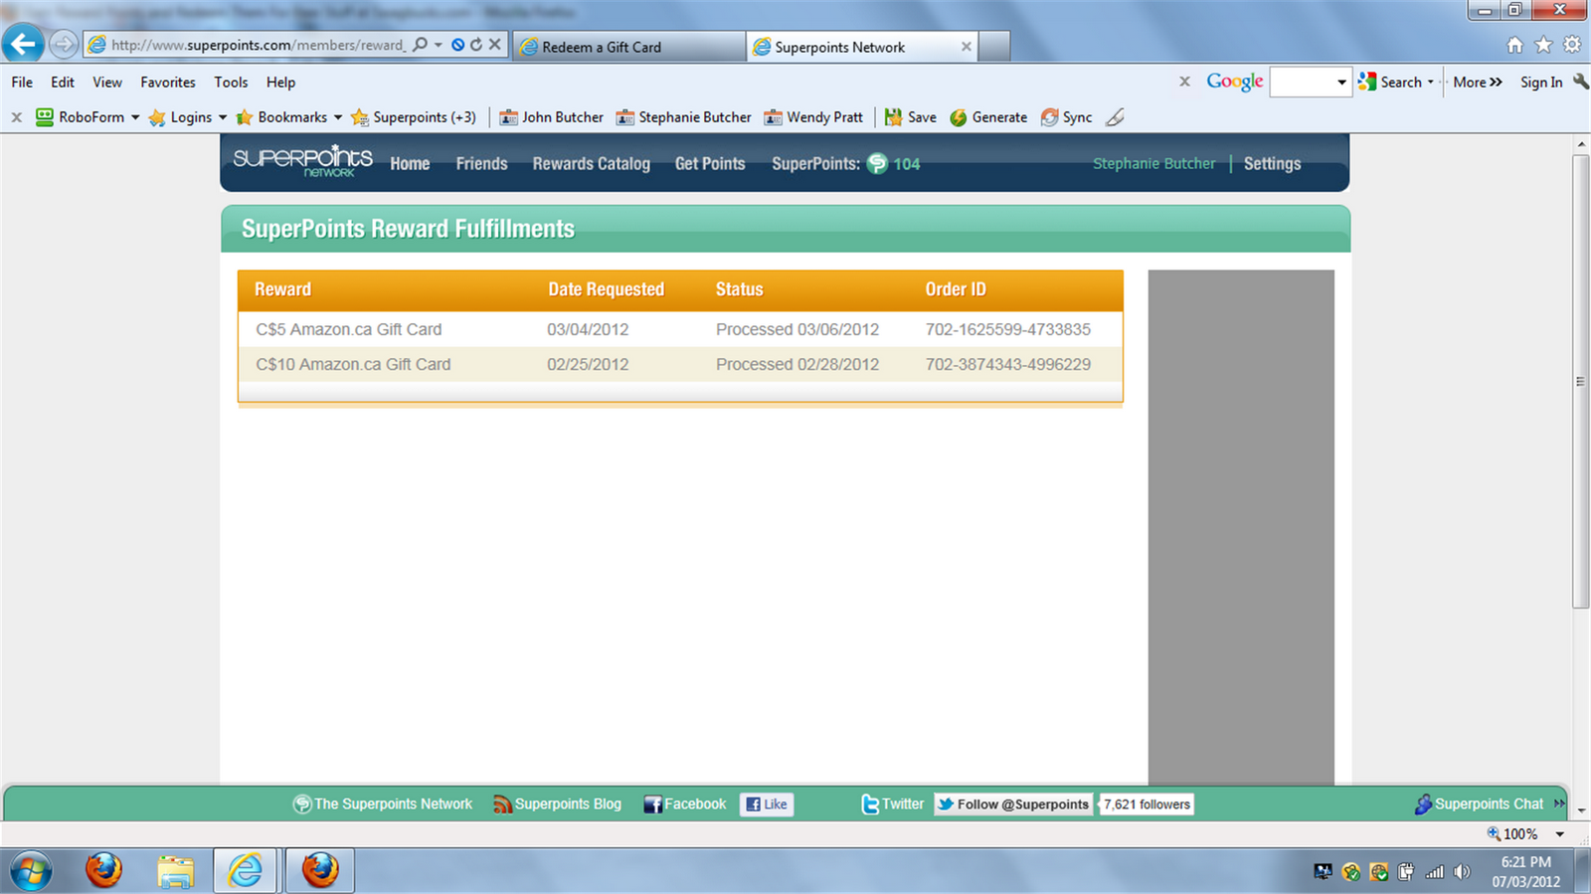Click the browser Forward arrow button

coord(64,45)
